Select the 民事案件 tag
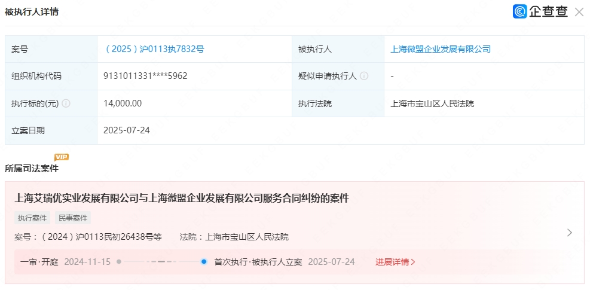The height and width of the screenshot is (290, 590). (73, 218)
